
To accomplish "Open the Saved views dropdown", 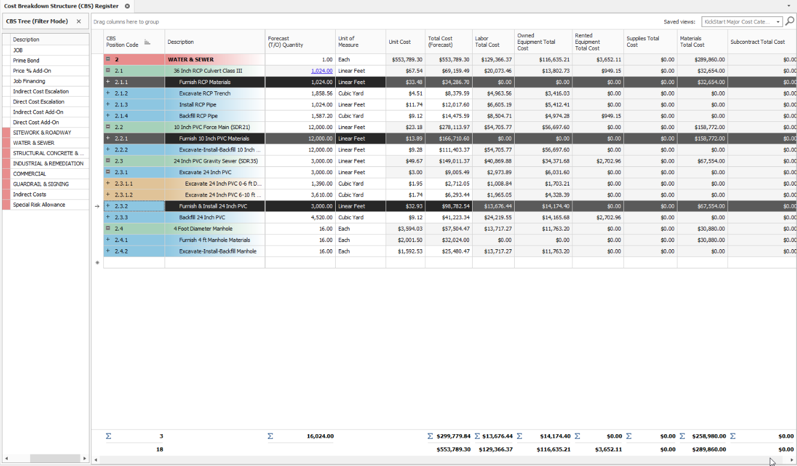I will click(x=778, y=22).
